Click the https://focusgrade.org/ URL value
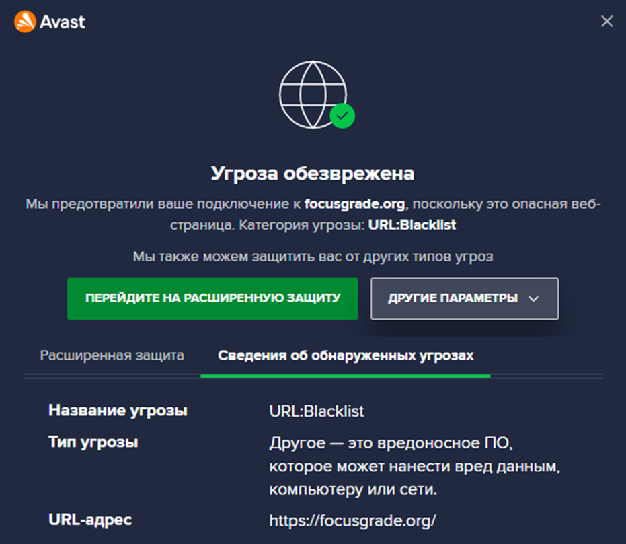This screenshot has height=544, width=626. click(x=352, y=521)
